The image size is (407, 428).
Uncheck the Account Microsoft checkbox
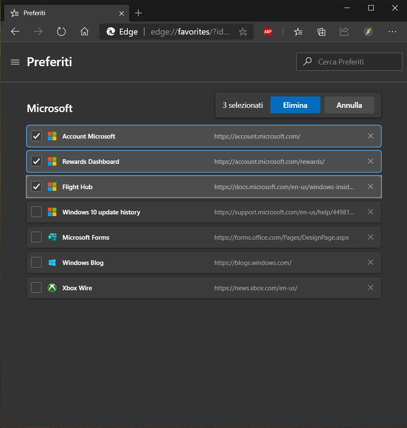36,136
